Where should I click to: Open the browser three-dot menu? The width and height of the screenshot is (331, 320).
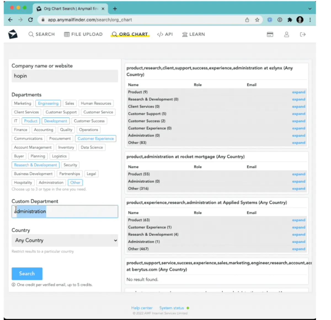click(310, 20)
